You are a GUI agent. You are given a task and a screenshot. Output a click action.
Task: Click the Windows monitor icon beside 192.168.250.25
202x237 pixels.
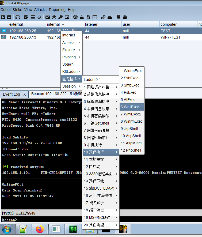(4, 31)
